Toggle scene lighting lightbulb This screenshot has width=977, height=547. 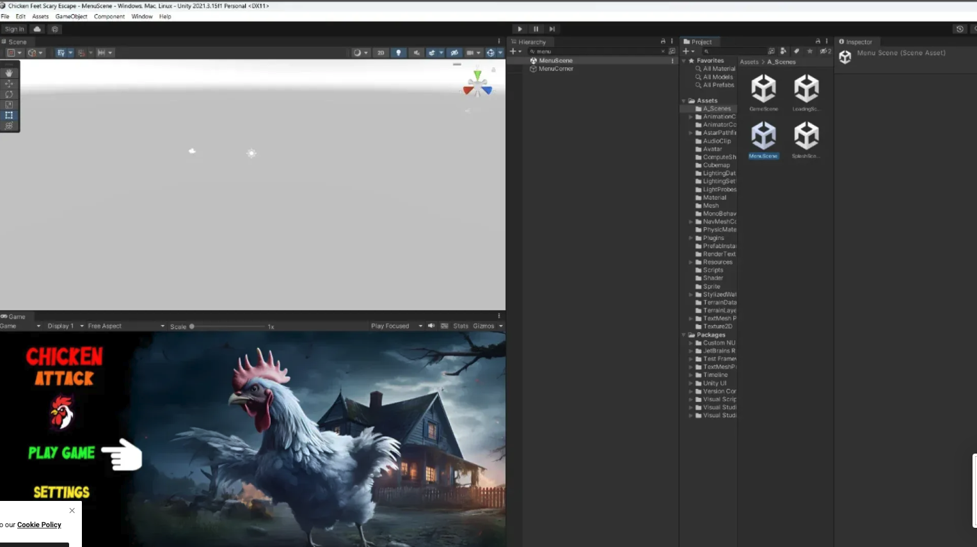[399, 52]
